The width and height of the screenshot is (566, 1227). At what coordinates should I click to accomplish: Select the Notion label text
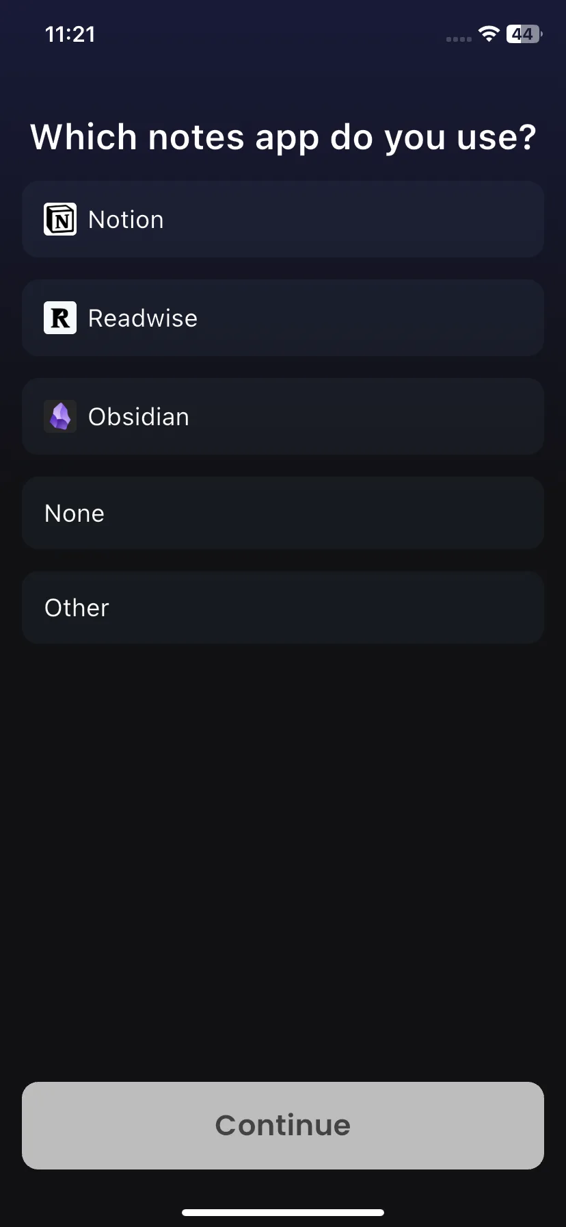[126, 220]
